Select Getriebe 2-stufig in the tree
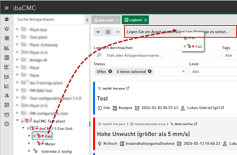237x155 pixels. point(57,151)
